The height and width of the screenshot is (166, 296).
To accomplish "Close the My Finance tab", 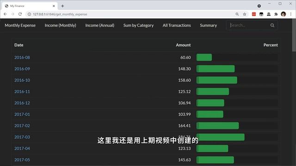I will pyautogui.click(x=54, y=6).
